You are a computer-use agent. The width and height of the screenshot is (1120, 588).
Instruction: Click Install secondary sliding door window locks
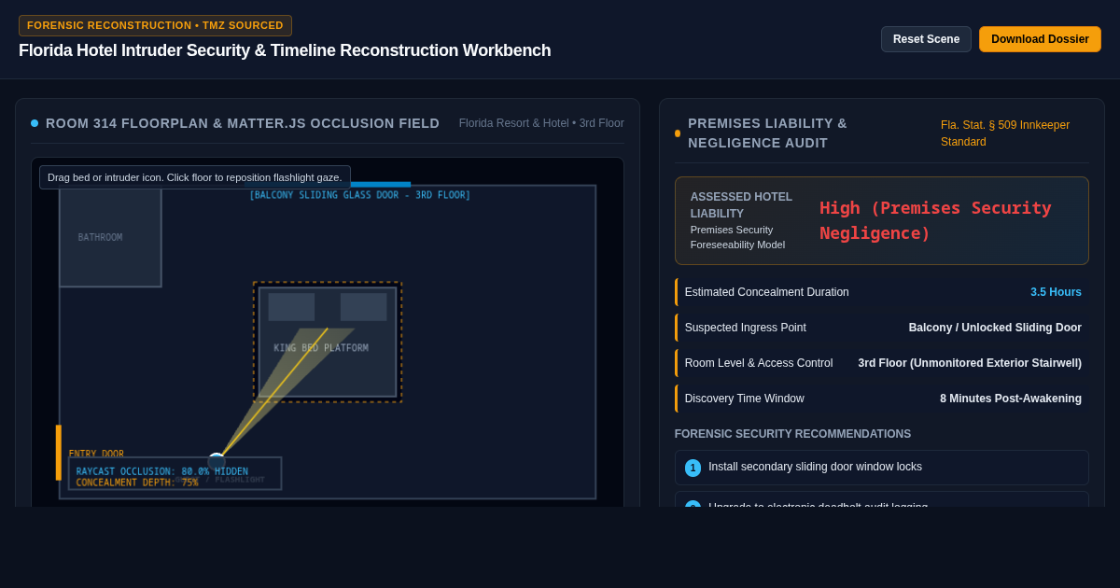(x=815, y=467)
